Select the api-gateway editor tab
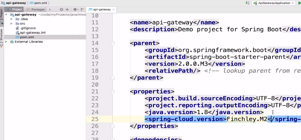This screenshot has height=140, width=301. (101, 9)
